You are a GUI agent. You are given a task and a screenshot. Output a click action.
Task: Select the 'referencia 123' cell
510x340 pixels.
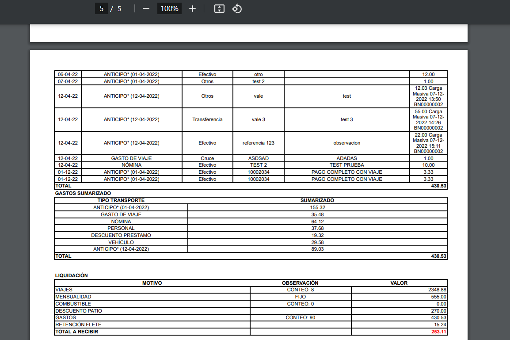(259, 143)
